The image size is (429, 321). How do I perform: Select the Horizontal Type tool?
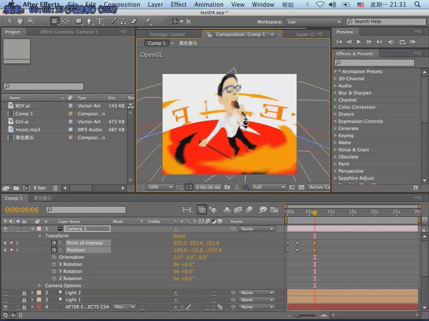[100, 21]
